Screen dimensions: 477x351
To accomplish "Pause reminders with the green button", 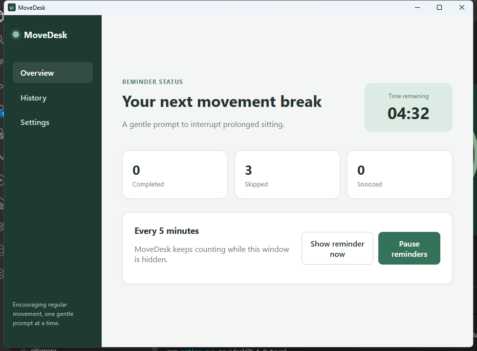I will point(409,248).
